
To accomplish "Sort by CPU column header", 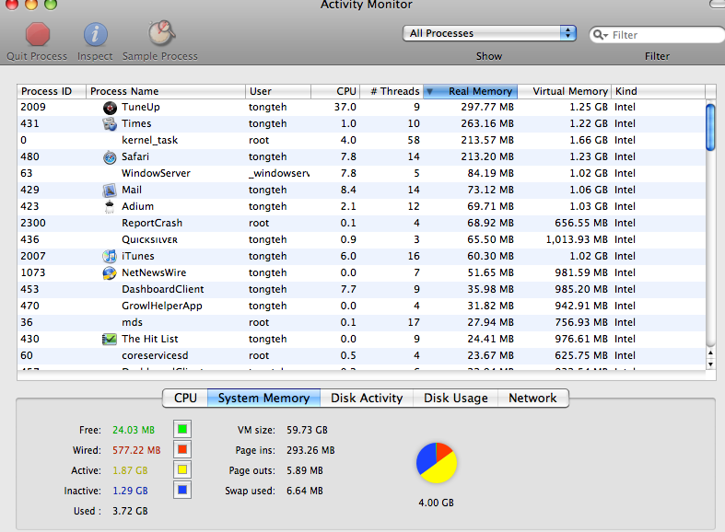I will (335, 91).
